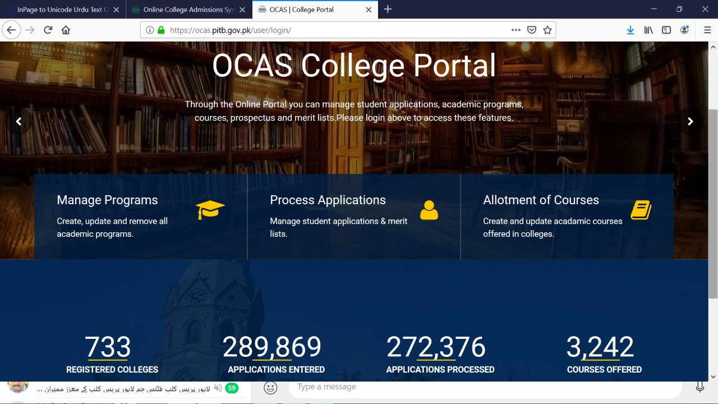Open the browser home page

[x=66, y=30]
